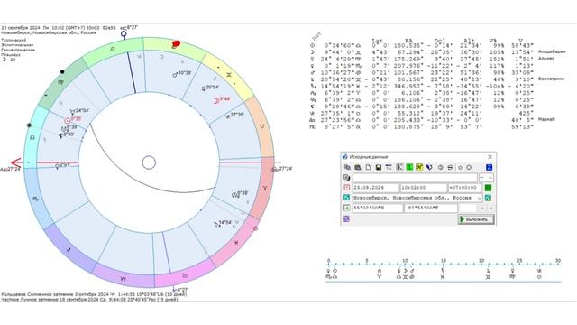Viewport: 577px width, 325px height.
Task: Click the bright green toolbar icon
Action: click(x=409, y=167)
